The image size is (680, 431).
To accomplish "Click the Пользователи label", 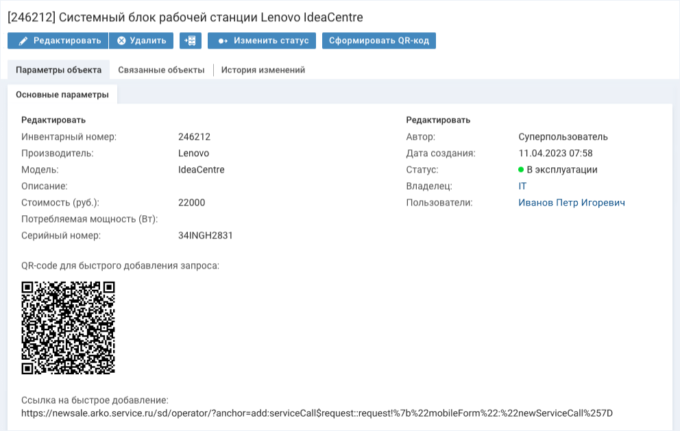I will click(439, 203).
